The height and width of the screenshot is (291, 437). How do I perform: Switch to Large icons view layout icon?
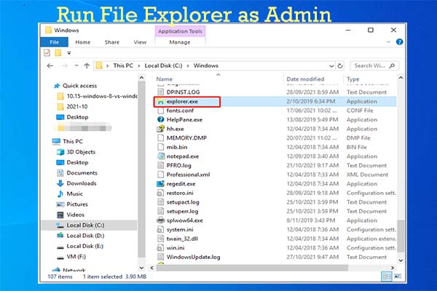click(x=398, y=276)
